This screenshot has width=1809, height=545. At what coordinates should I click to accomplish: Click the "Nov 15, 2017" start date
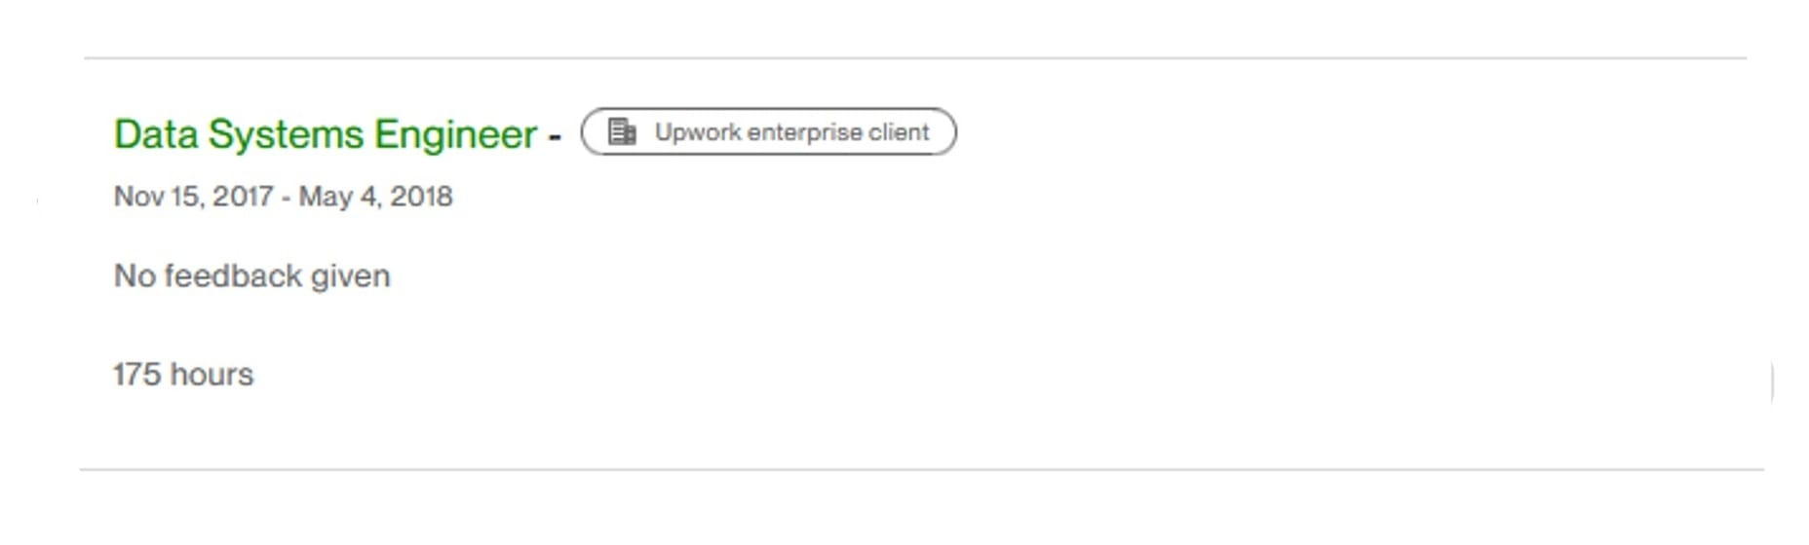pos(193,197)
